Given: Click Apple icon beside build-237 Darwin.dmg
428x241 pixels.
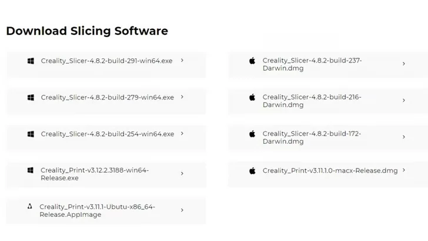Looking at the screenshot, I should 252,61.
